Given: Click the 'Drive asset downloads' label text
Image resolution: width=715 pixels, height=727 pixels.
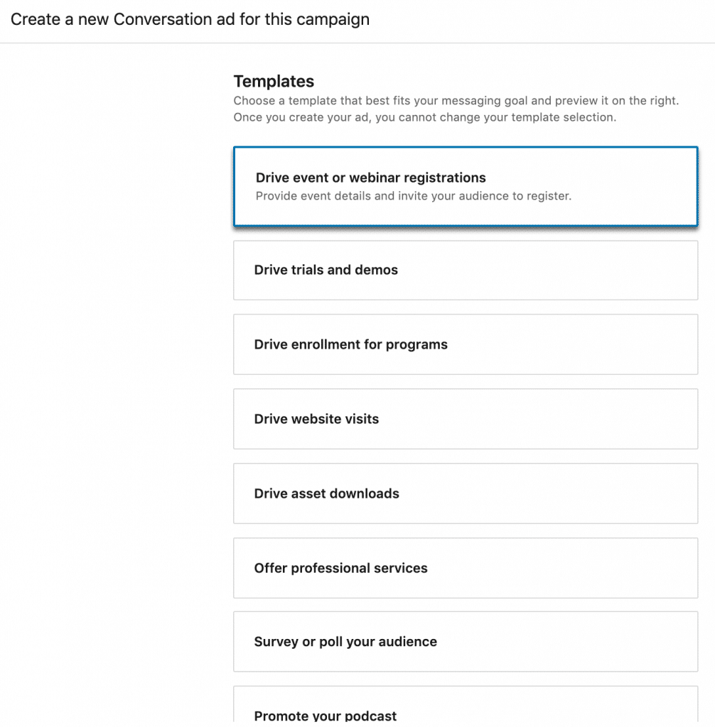Looking at the screenshot, I should pyautogui.click(x=326, y=494).
